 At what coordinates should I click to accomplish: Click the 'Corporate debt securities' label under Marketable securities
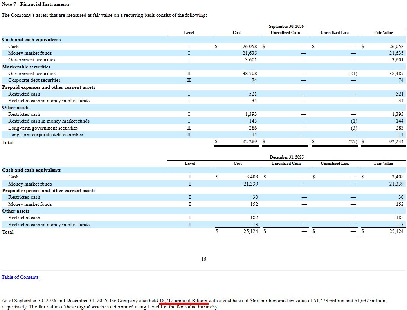tap(34, 80)
